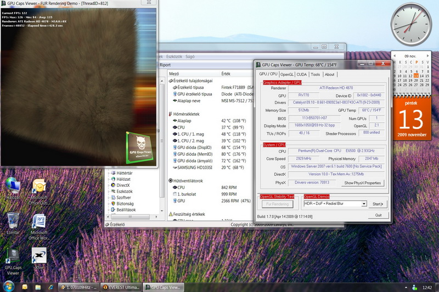Switch to the OpenGL tab
Viewport: 439px width, 292px height.
pos(286,75)
